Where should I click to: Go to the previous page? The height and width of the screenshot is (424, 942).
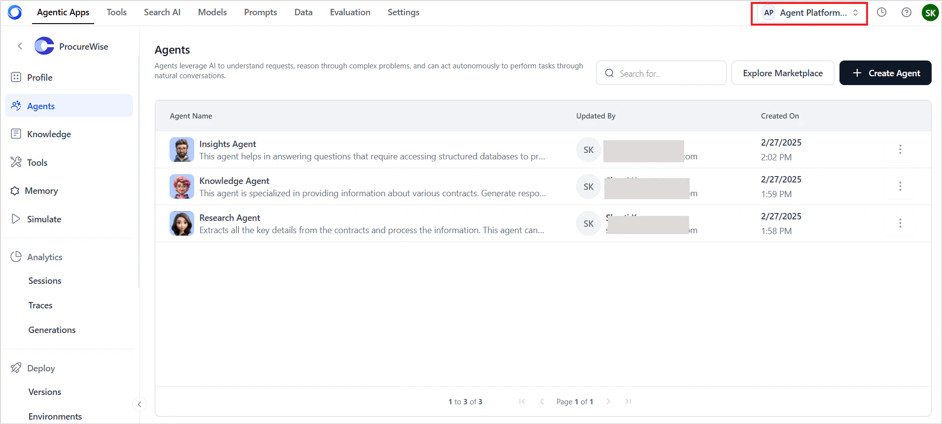click(542, 401)
